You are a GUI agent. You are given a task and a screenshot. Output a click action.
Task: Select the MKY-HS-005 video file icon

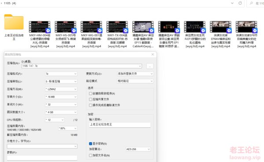tap(66, 27)
